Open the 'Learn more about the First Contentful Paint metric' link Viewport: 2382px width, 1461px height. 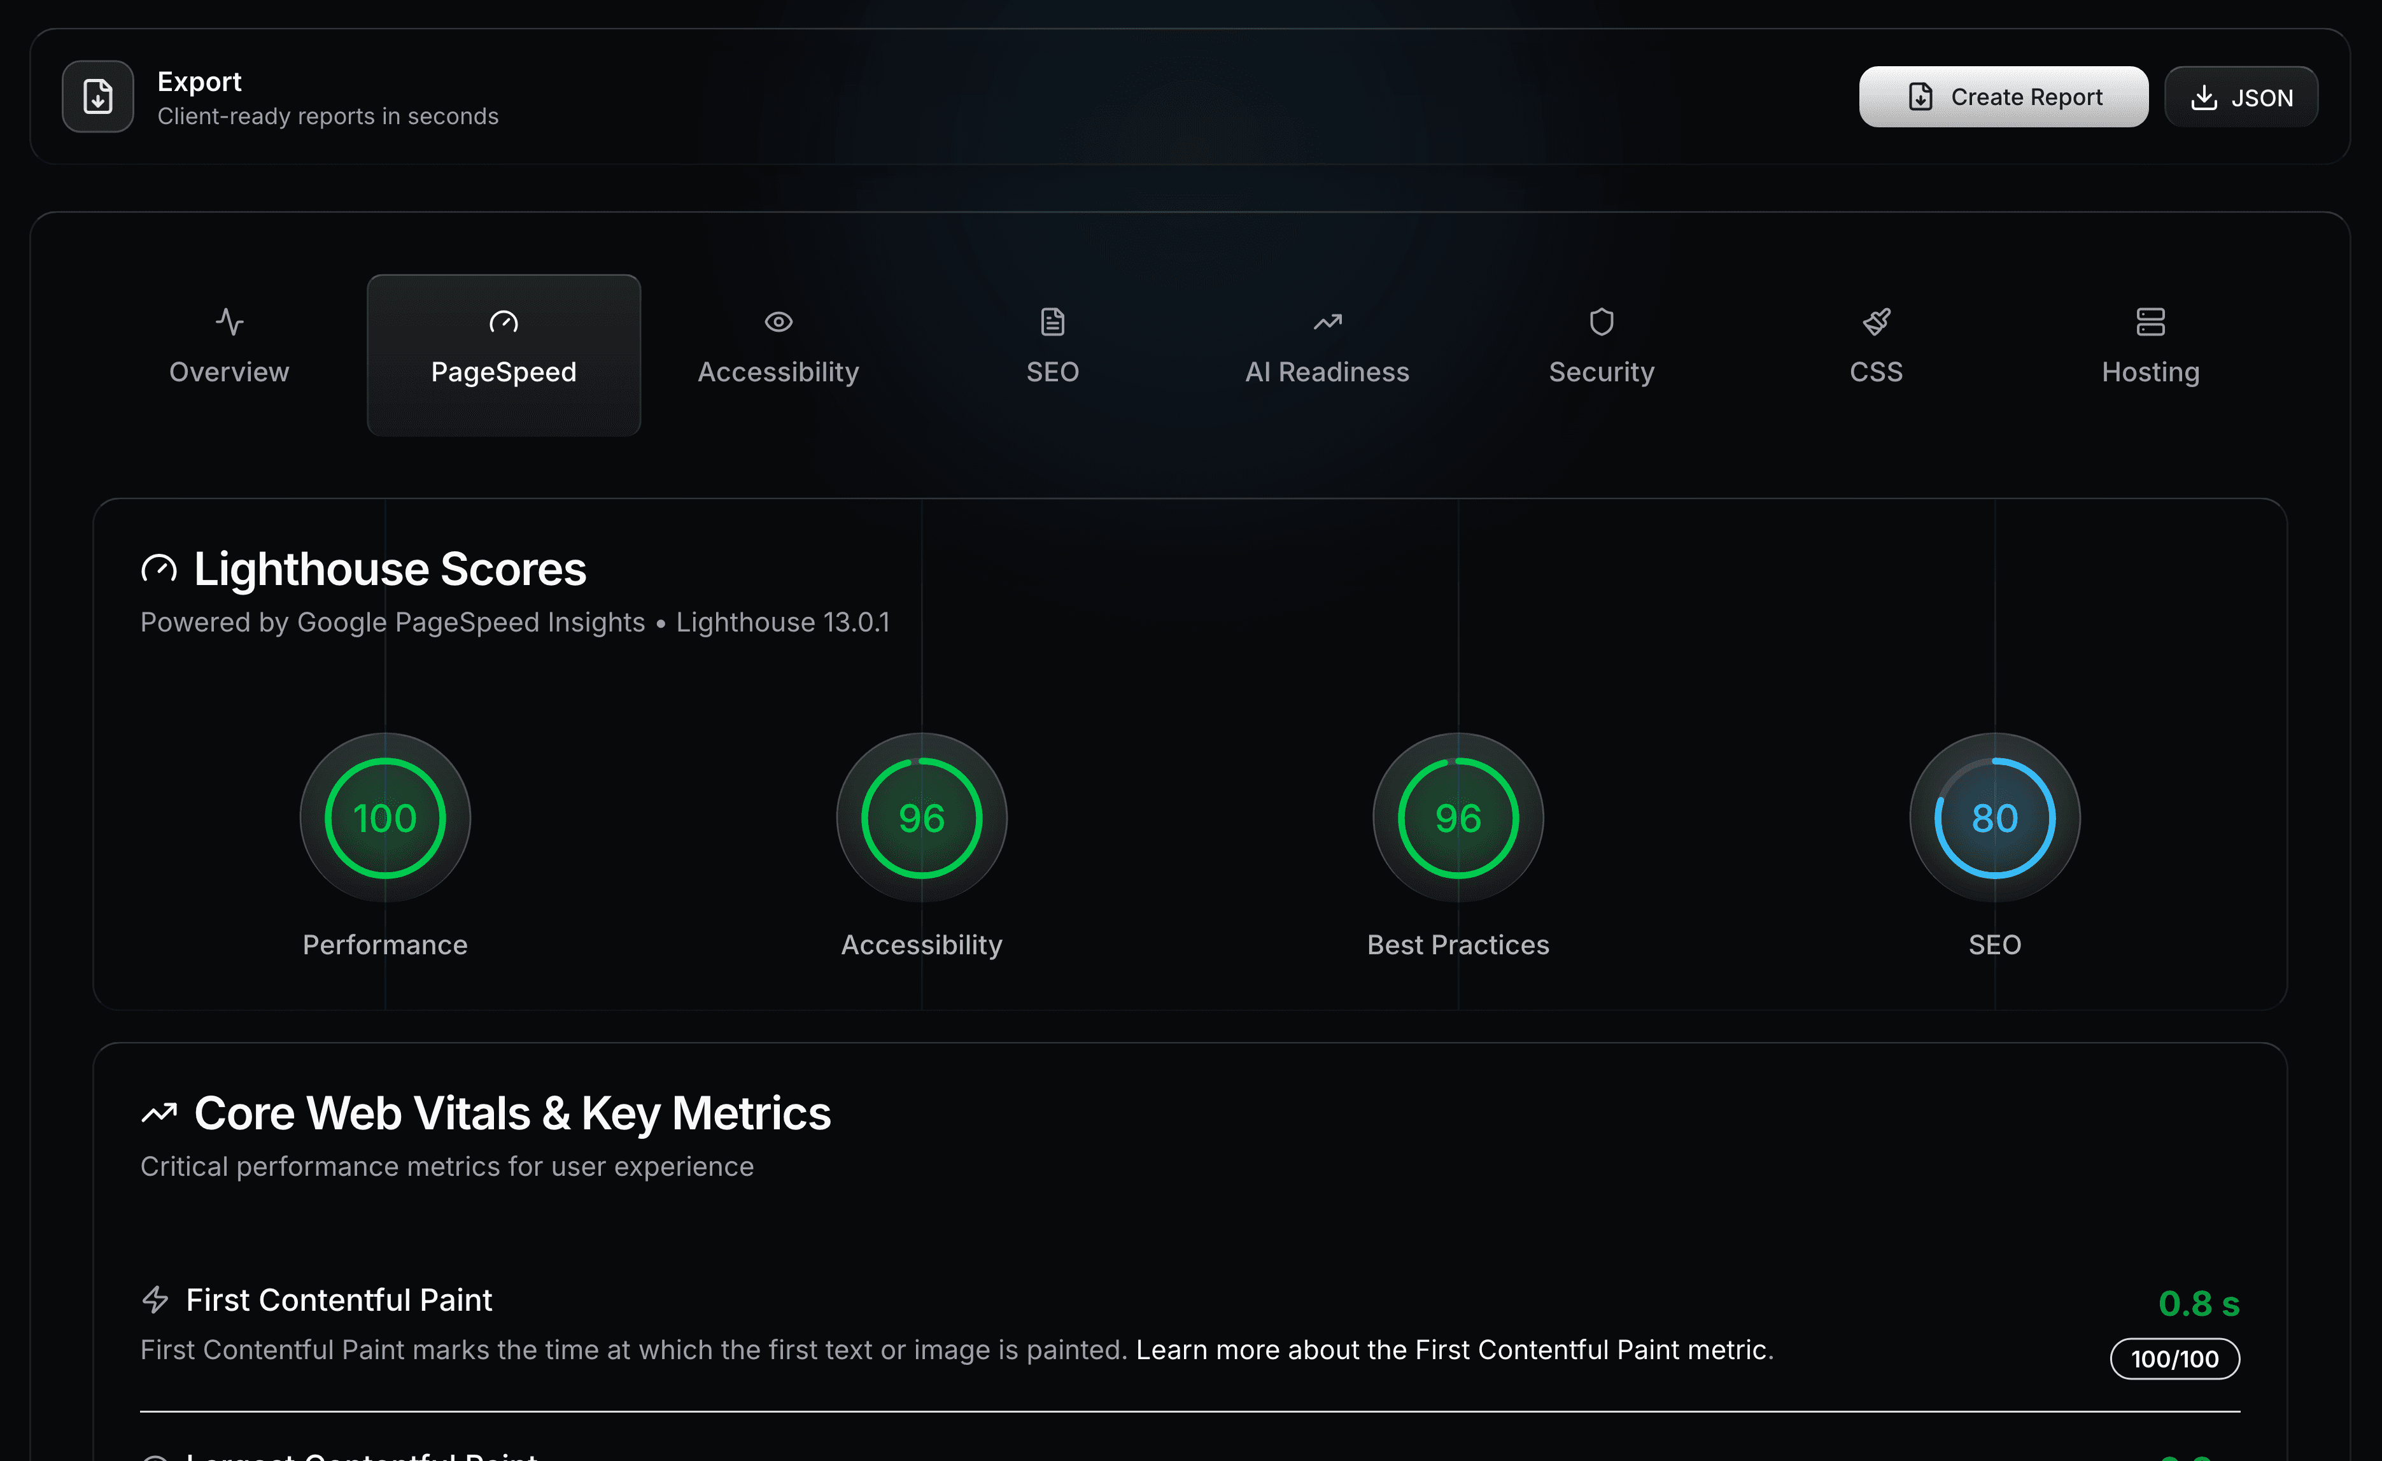[1452, 1350]
